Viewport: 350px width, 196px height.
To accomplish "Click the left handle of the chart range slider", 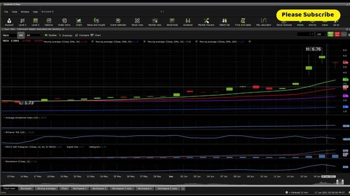I will pos(337,182).
